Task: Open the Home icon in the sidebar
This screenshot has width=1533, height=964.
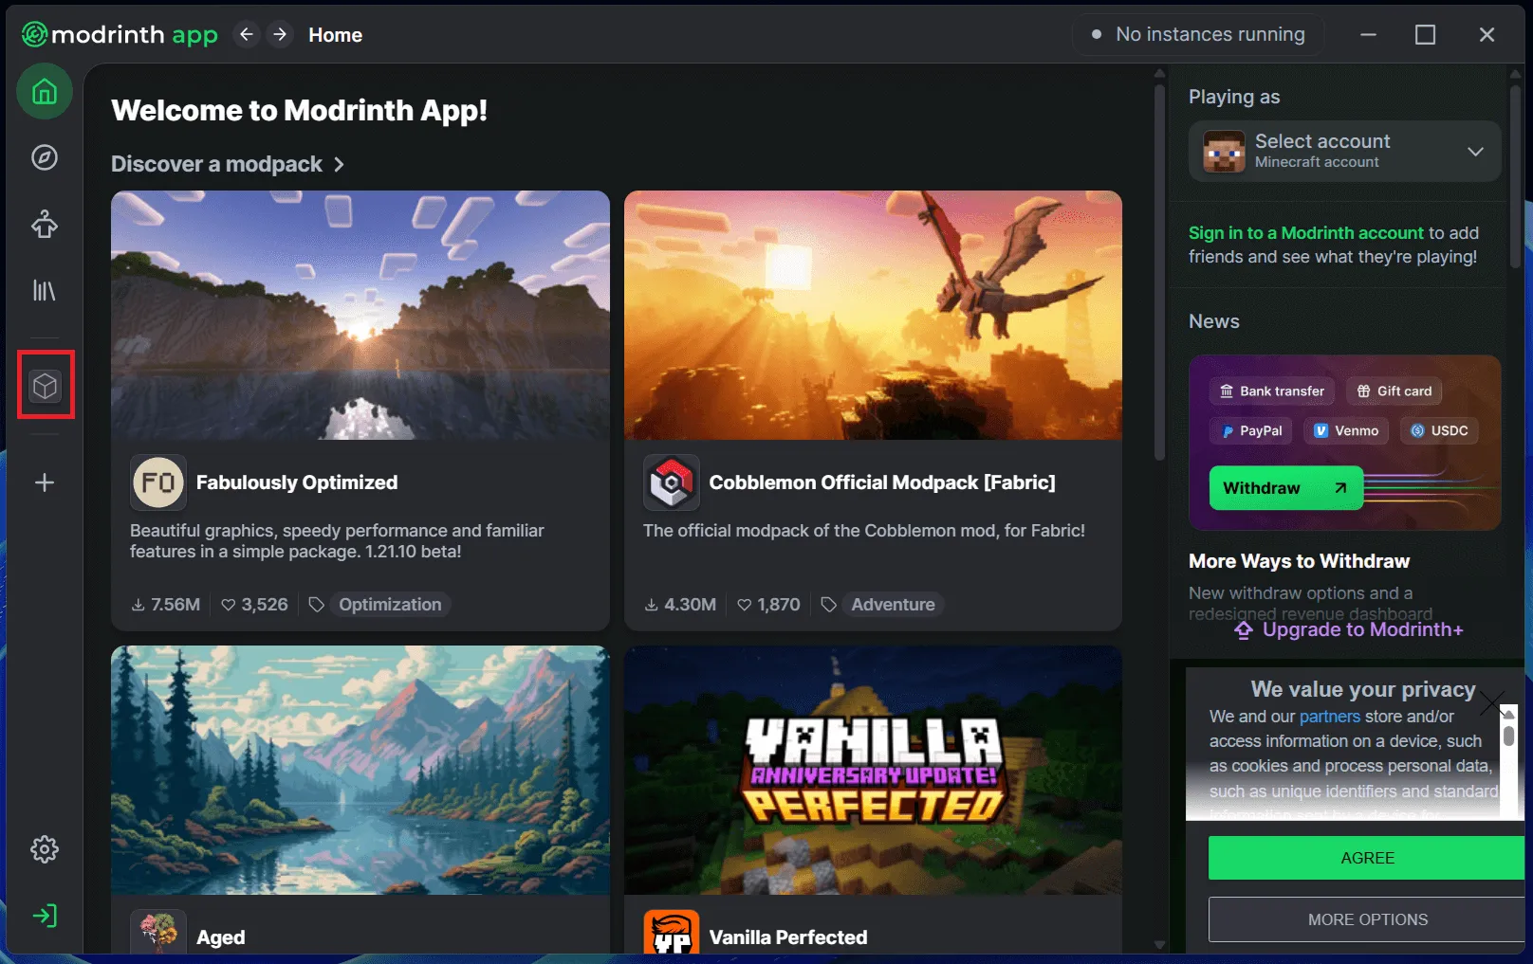Action: click(45, 92)
